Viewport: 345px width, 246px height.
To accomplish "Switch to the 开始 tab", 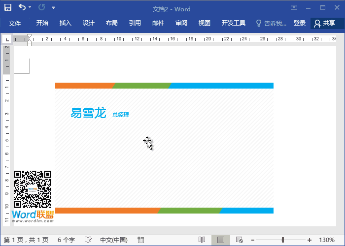I will pos(42,23).
